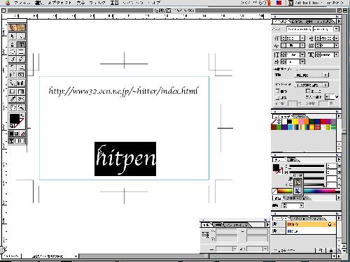Toggle the eye of the highlighted top layer

coord(274,224)
